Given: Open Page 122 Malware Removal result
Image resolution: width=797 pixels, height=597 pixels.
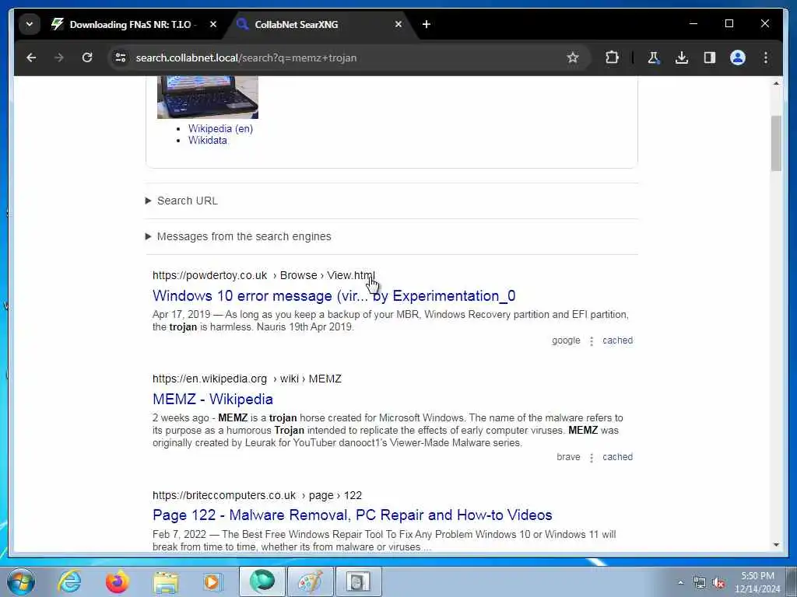Looking at the screenshot, I should (x=353, y=515).
